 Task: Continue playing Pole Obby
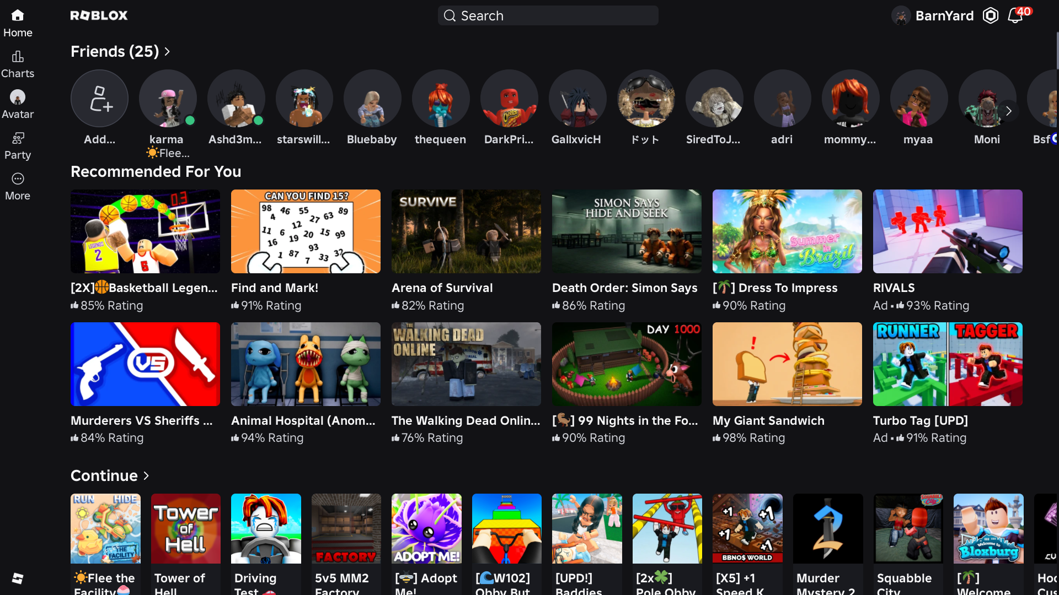[x=667, y=528]
